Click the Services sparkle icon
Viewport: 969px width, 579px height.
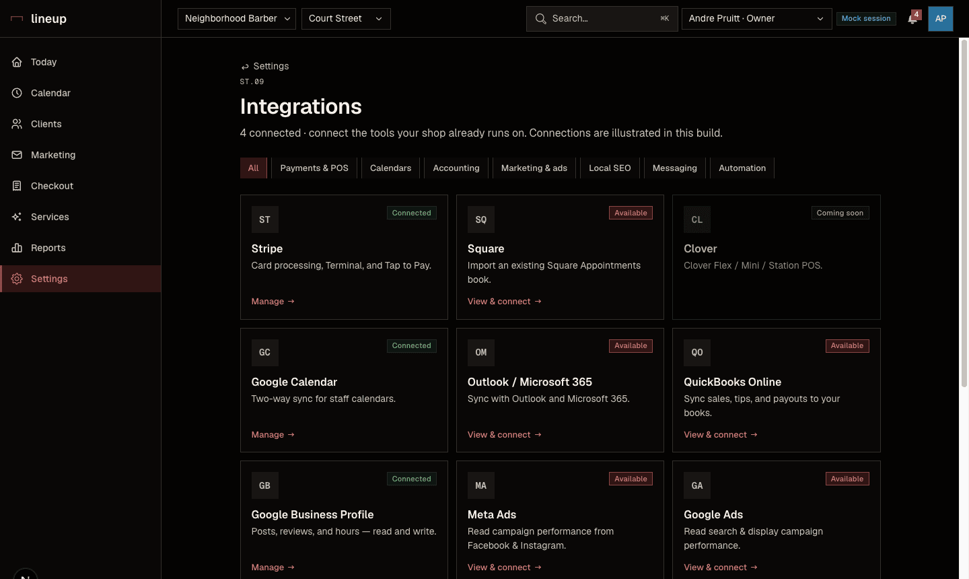[17, 217]
